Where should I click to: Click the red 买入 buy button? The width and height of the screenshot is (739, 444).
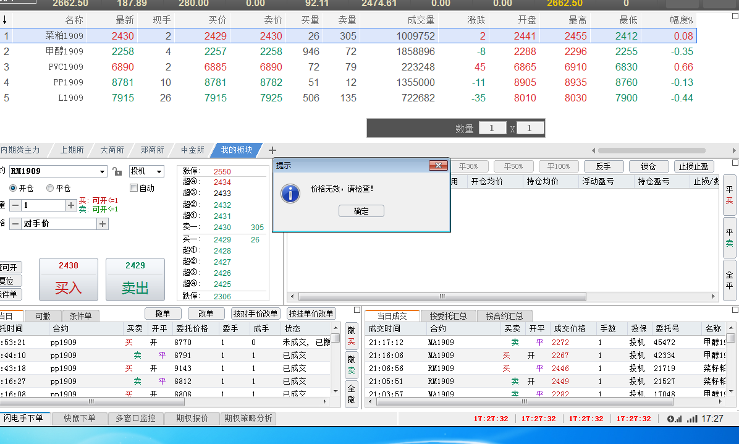[x=68, y=280]
